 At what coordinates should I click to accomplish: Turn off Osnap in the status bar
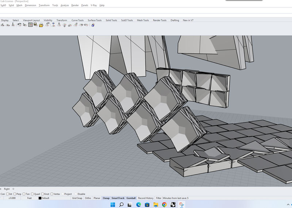pos(106,198)
